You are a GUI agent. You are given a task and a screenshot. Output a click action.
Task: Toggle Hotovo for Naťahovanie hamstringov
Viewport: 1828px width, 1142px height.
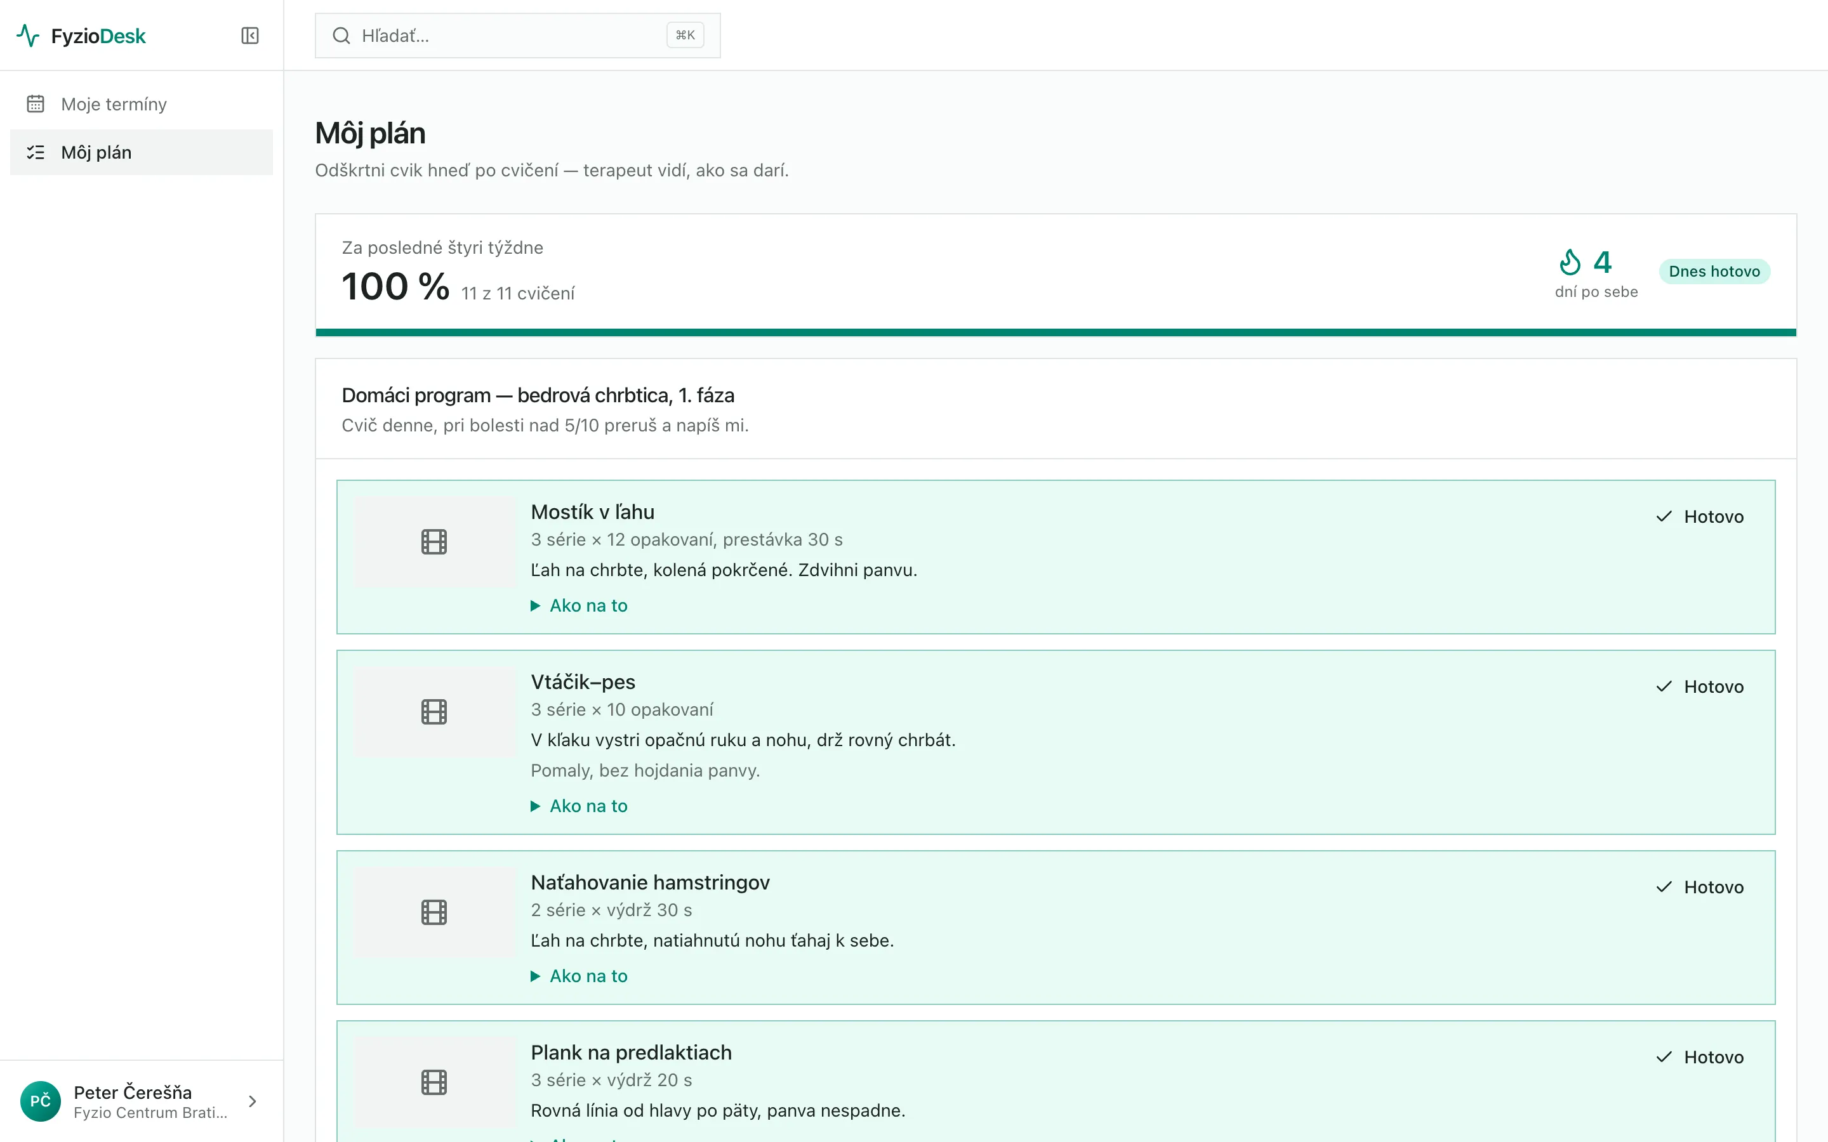1700,887
